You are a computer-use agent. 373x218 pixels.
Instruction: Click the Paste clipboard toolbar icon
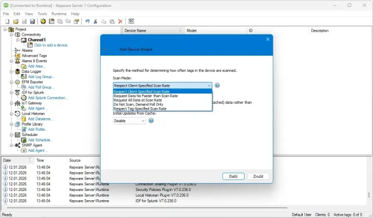[x=112, y=22]
